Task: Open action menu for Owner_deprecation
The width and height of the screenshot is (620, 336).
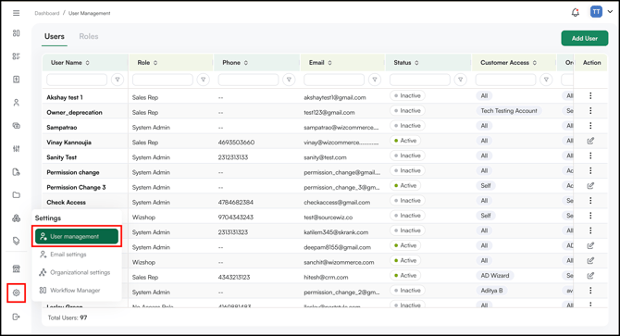Action: 590,111
